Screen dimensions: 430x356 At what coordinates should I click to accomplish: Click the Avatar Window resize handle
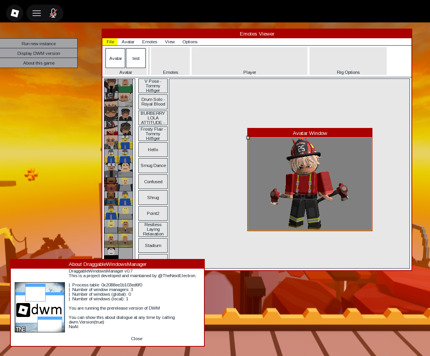248,138
